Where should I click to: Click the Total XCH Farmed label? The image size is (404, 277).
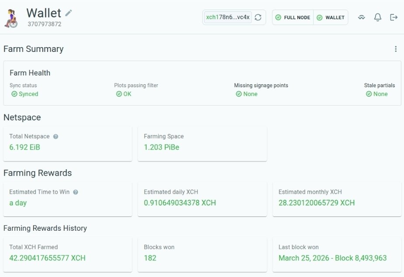coord(34,247)
